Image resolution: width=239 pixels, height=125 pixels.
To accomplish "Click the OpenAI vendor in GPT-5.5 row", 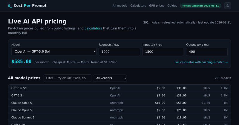I will (115, 96).
